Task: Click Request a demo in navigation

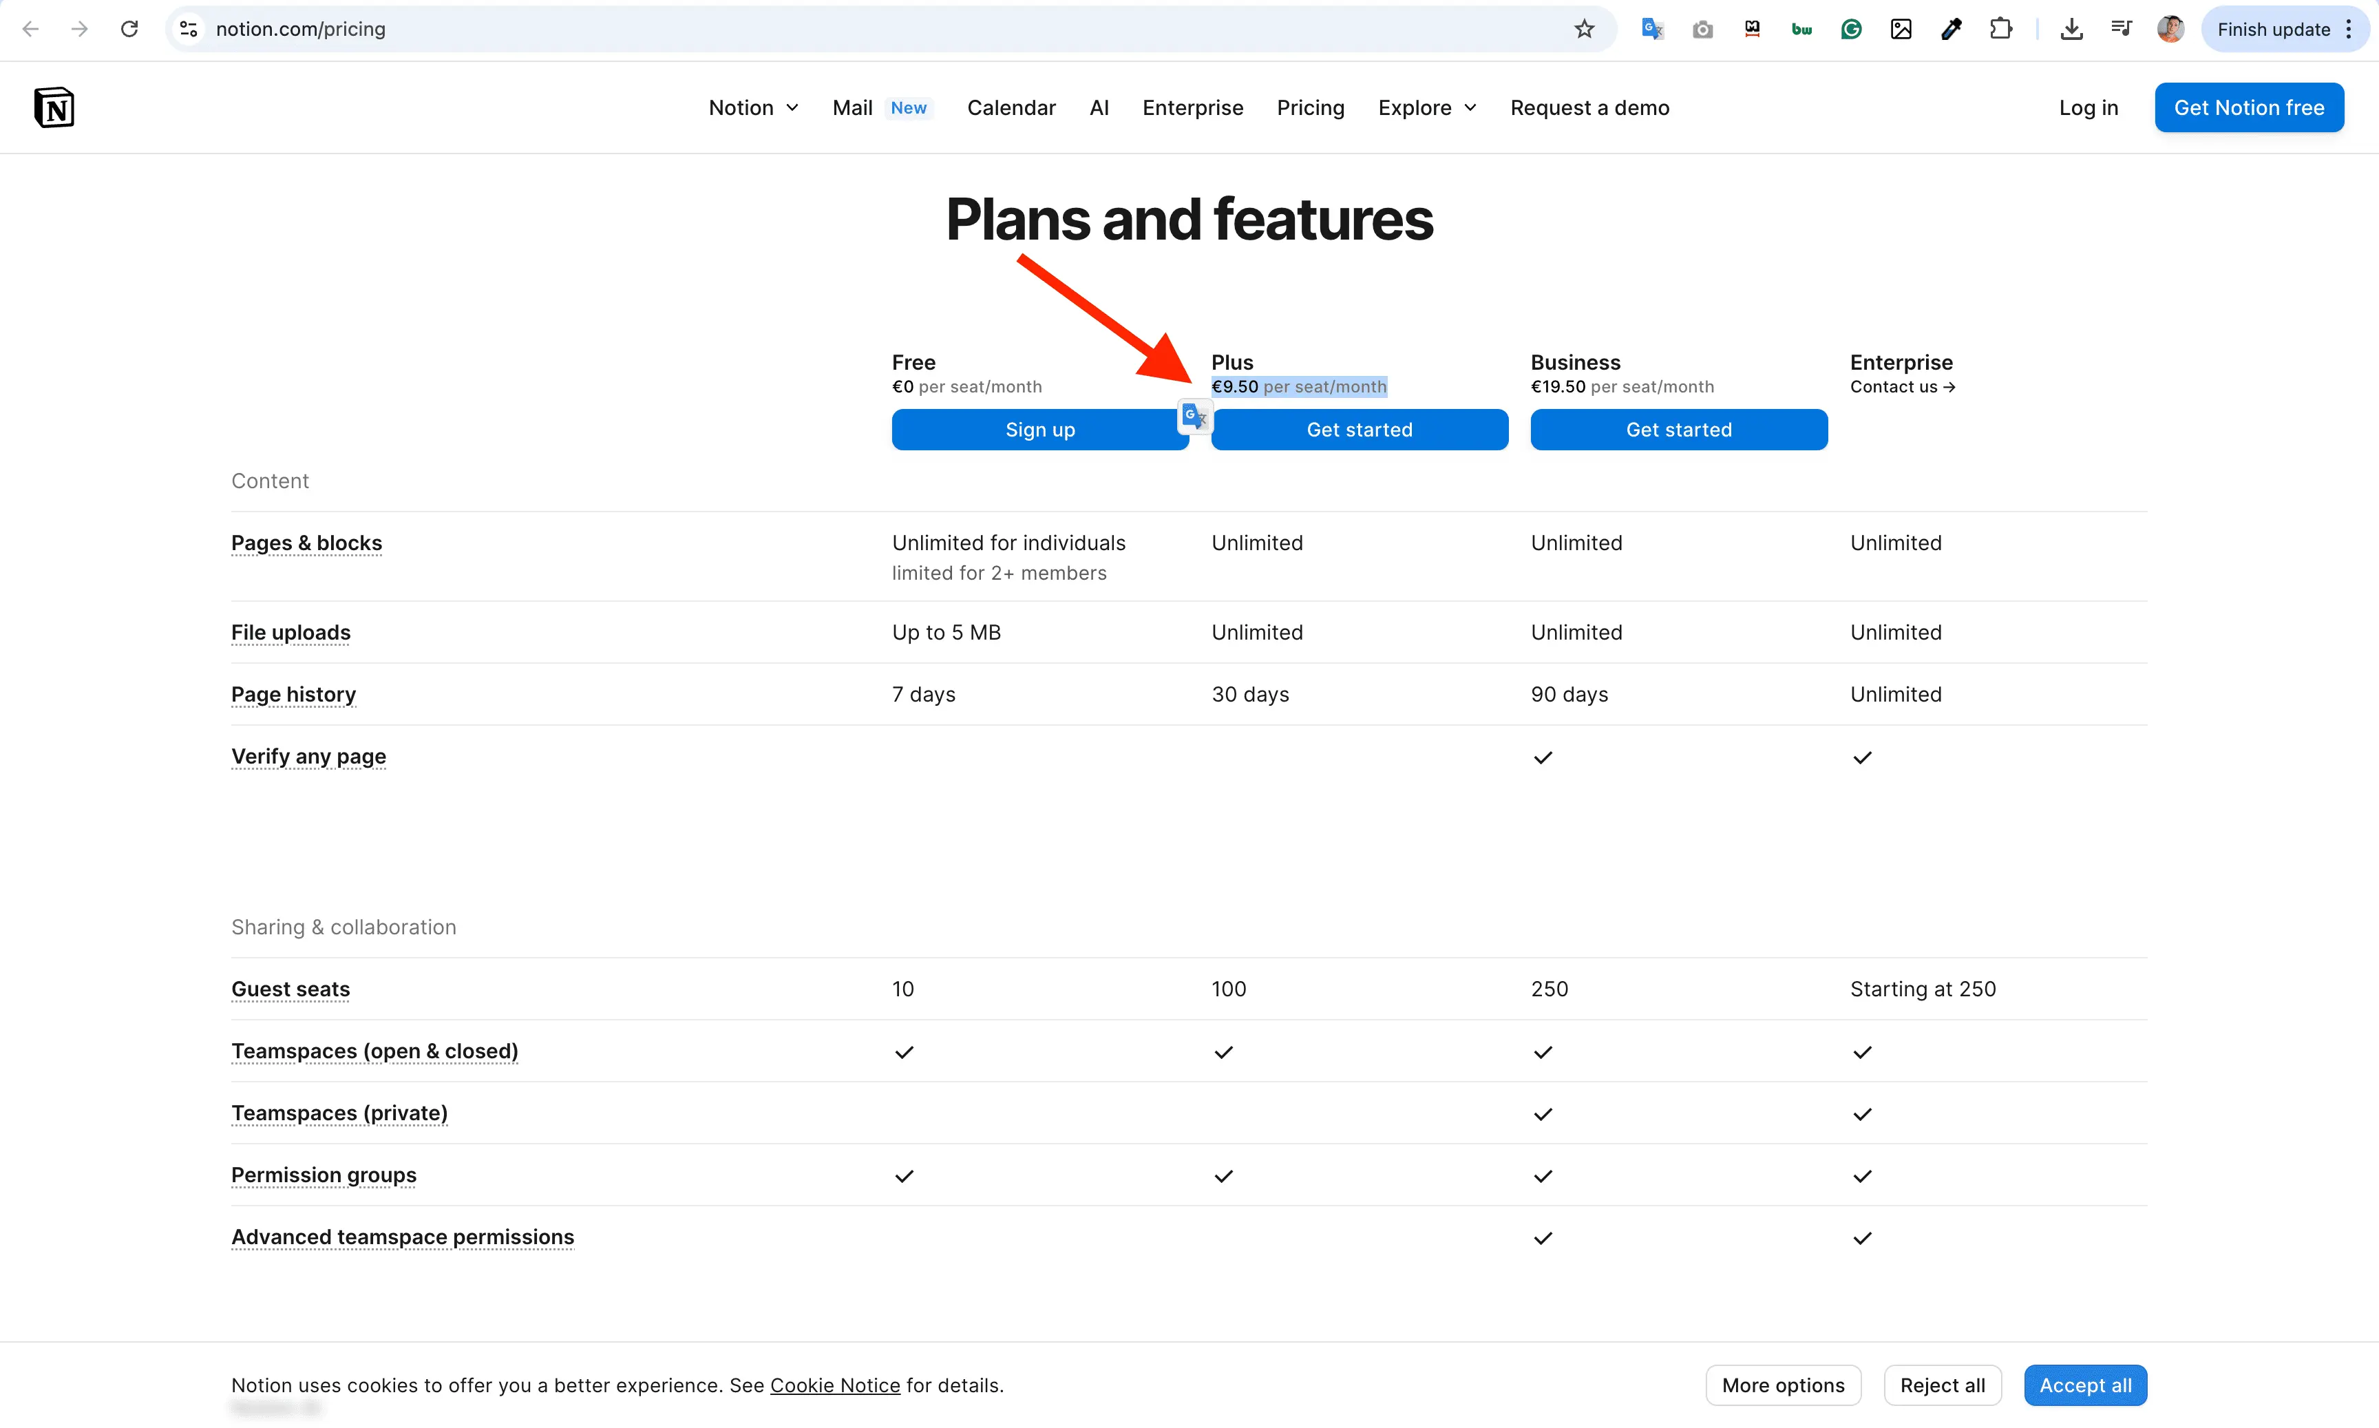Action: click(1589, 108)
